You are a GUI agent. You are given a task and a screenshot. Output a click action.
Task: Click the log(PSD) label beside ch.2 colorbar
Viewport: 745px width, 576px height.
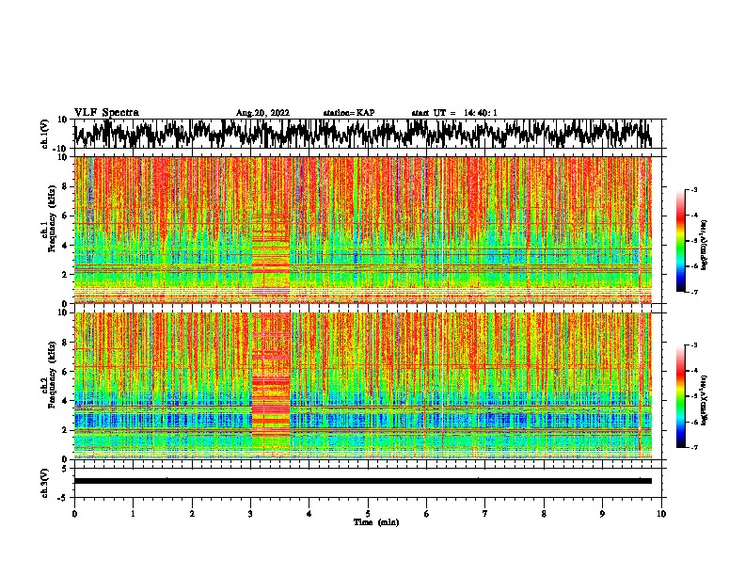[x=704, y=400]
